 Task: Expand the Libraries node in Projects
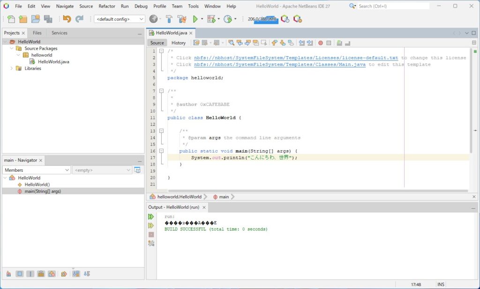coord(12,68)
